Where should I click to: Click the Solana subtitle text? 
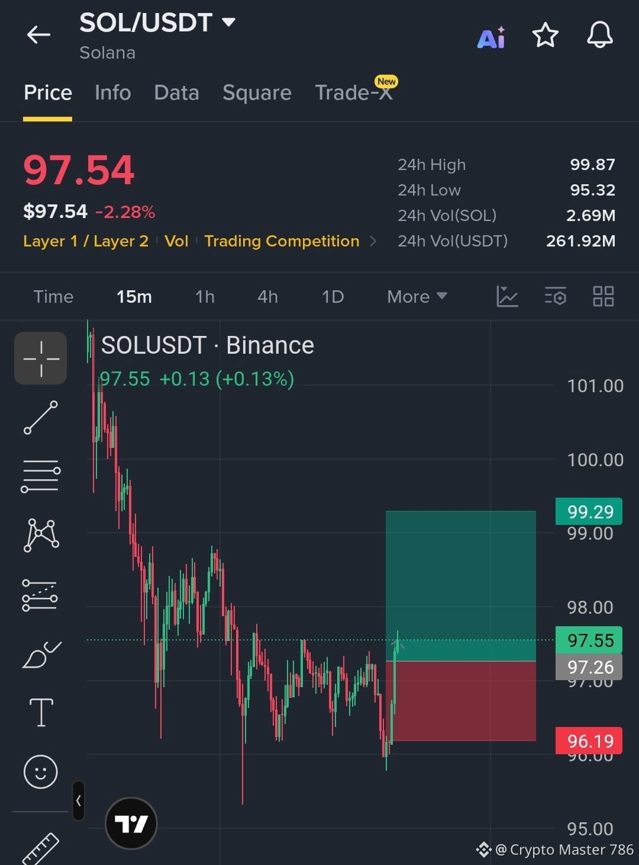tap(108, 53)
